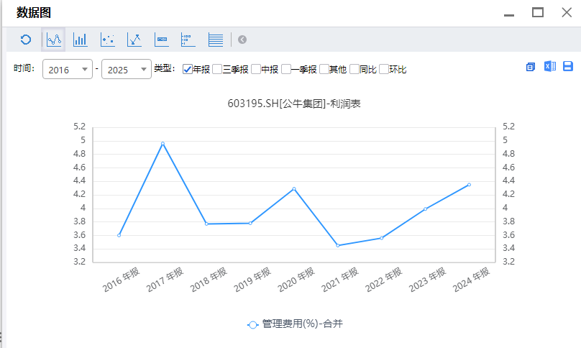Switch to bar chart icon

pos(81,40)
